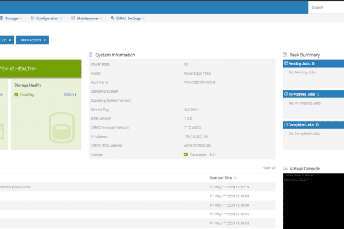Viewport: 344px width, 229px height.
Task: Open the Configuration menu
Action: pos(46,18)
